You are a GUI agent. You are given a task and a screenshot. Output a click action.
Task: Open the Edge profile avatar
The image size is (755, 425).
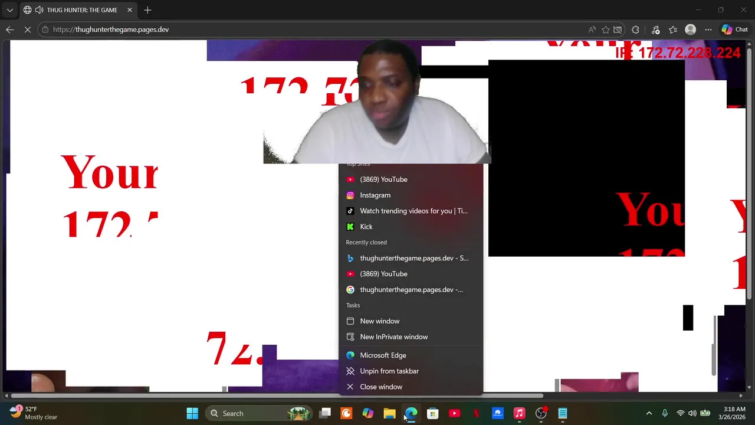[x=690, y=30]
